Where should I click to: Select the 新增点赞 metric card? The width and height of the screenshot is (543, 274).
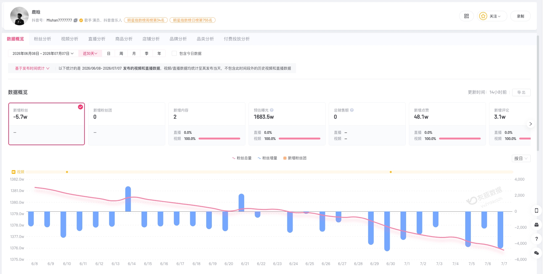tap(447, 124)
